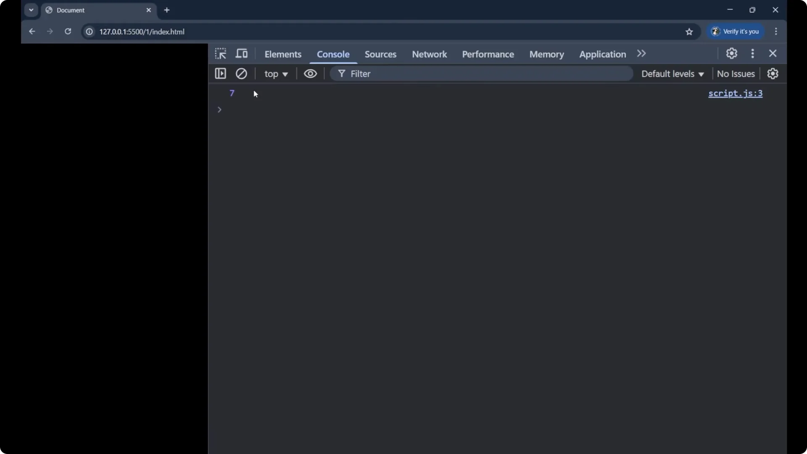Open console settings gear on the right
This screenshot has width=807, height=454.
(x=773, y=74)
